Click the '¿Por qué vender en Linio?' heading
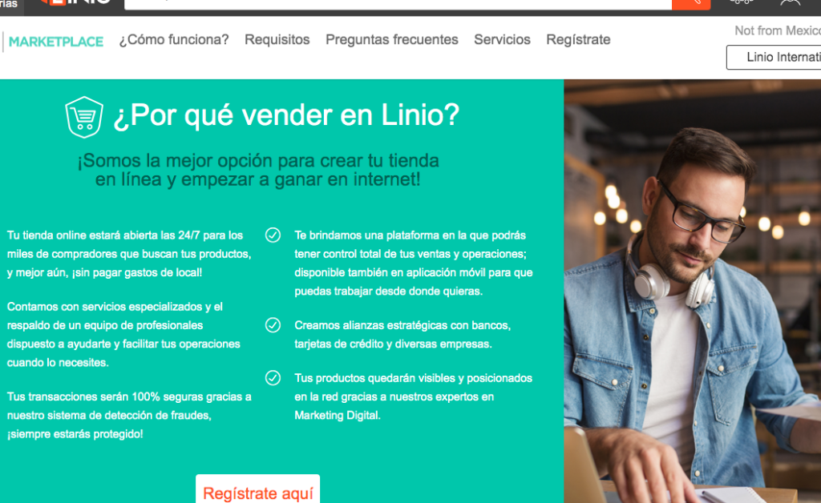The width and height of the screenshot is (821, 503). [x=286, y=115]
